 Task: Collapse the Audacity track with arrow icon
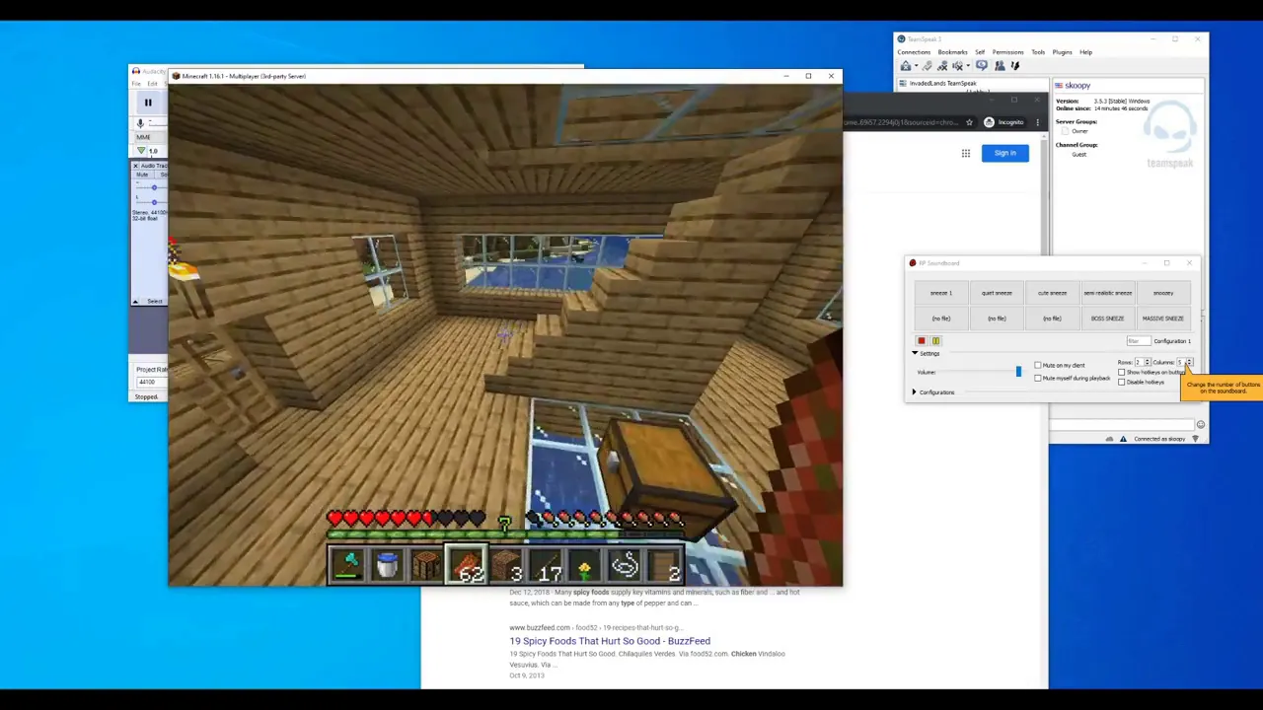136,302
